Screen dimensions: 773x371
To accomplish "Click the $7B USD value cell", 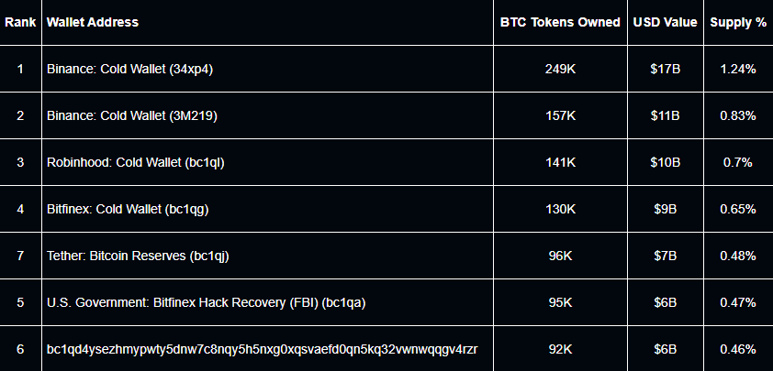I will pyautogui.click(x=665, y=256).
